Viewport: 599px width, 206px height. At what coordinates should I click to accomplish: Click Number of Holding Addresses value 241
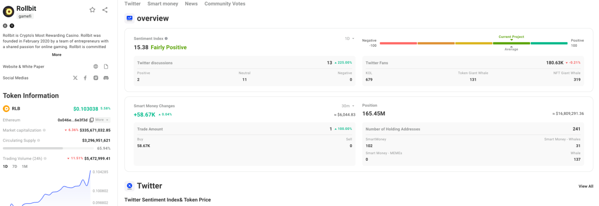click(577, 129)
